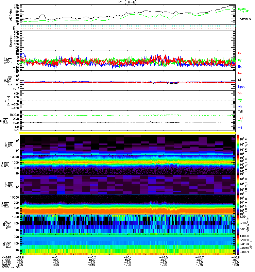
Task: Click the 1620 time tick label
Action: point(55,265)
